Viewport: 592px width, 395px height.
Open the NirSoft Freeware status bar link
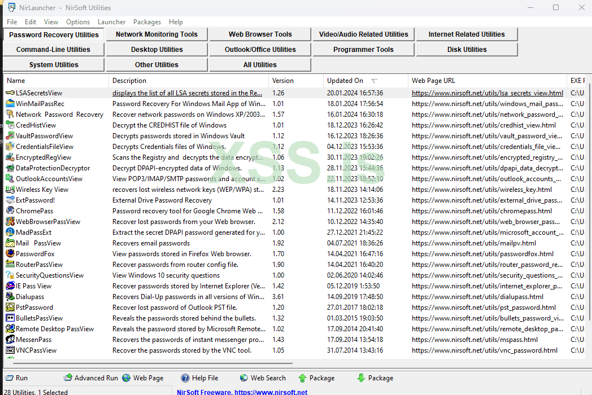click(242, 392)
